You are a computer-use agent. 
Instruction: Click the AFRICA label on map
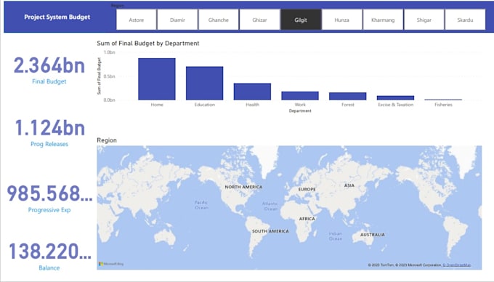tap(307, 218)
